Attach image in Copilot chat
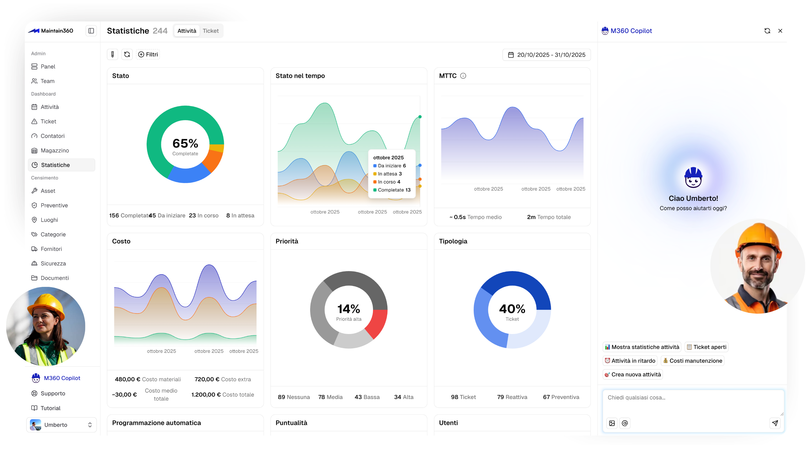The width and height of the screenshot is (812, 457). (x=612, y=423)
